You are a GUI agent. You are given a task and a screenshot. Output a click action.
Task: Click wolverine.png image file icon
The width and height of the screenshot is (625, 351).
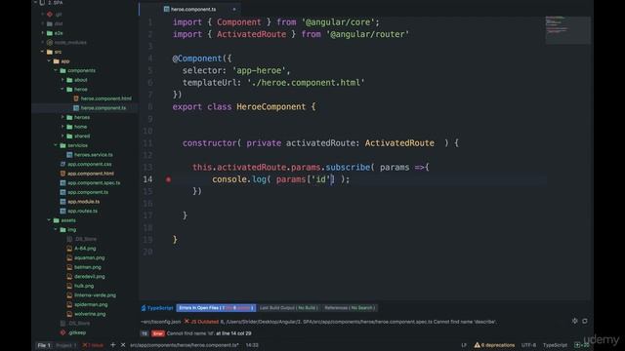(x=69, y=314)
